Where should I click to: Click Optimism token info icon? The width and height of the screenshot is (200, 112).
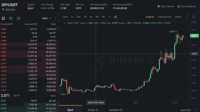pos(3,9)
